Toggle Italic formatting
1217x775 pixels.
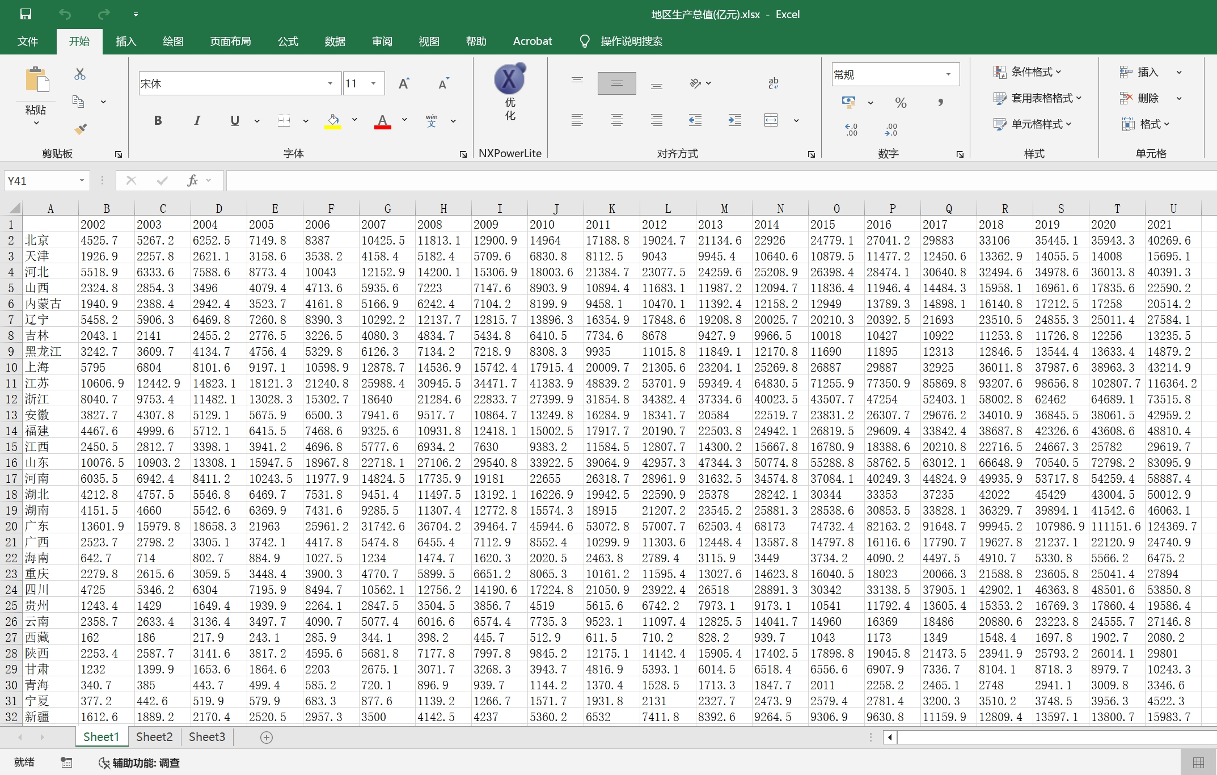[197, 120]
